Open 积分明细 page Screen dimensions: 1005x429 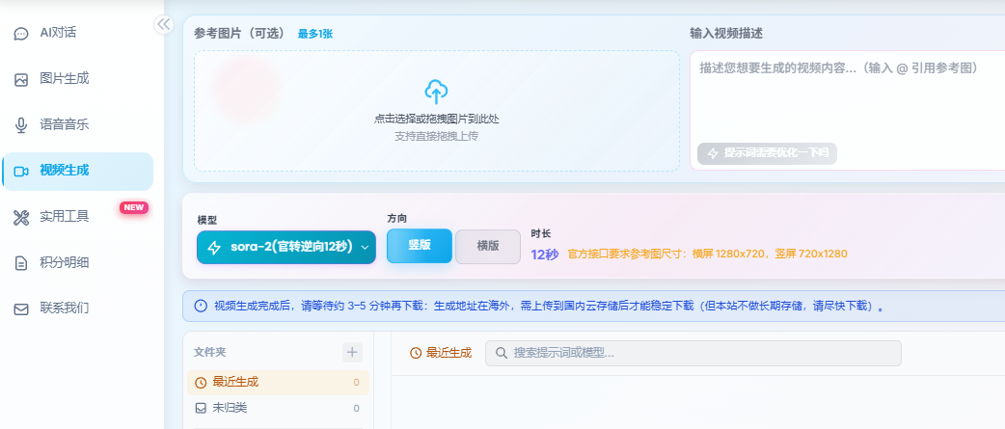click(77, 262)
